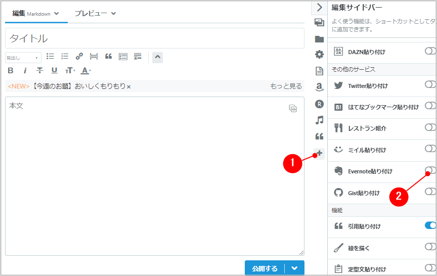Open publish options arrow beside 公開する
The width and height of the screenshot is (437, 276).
coord(294,268)
